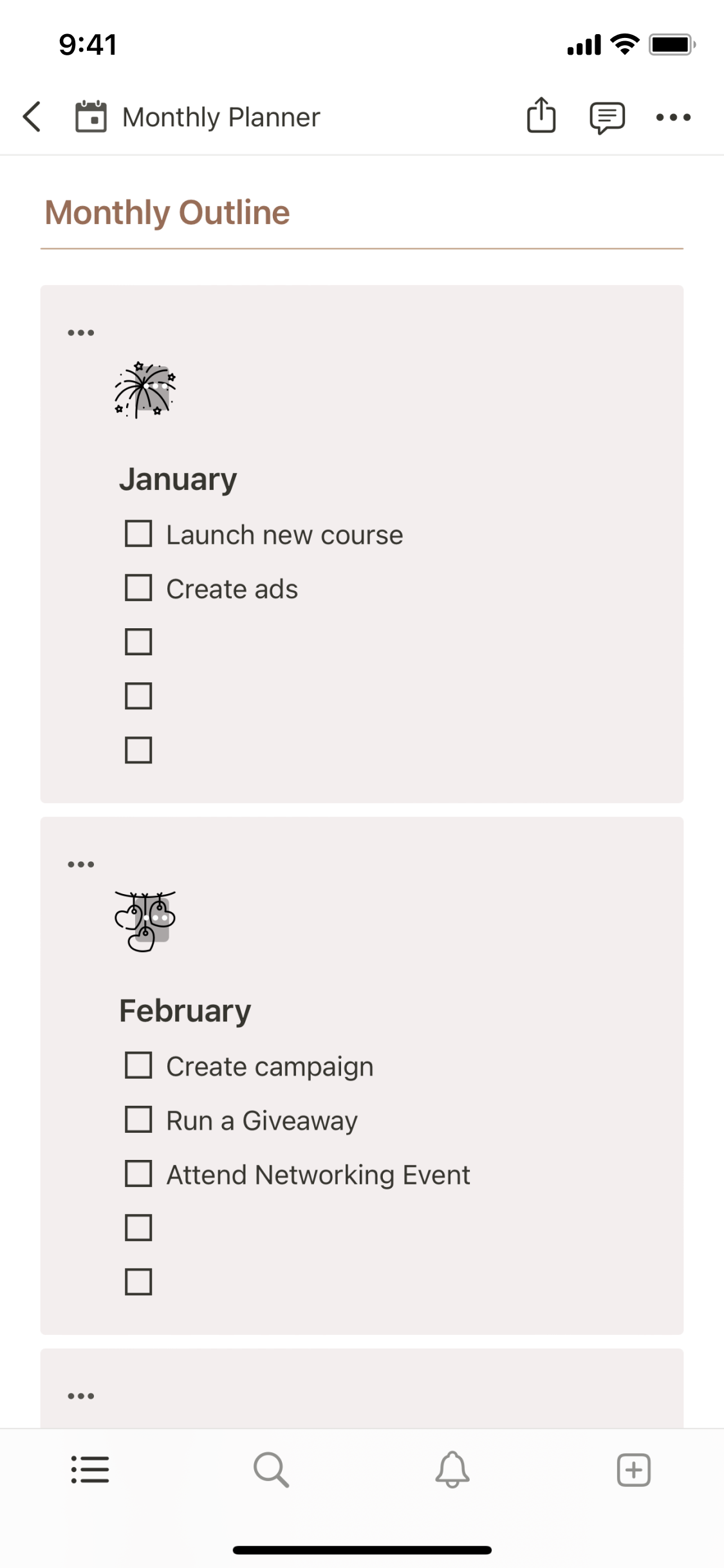Open Search from the bottom bar
The image size is (724, 1568).
tap(271, 1470)
